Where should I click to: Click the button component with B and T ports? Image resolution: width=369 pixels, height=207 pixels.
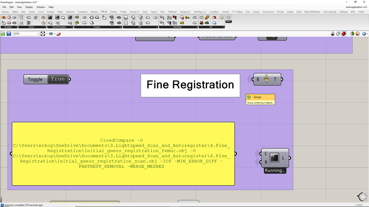[267, 79]
